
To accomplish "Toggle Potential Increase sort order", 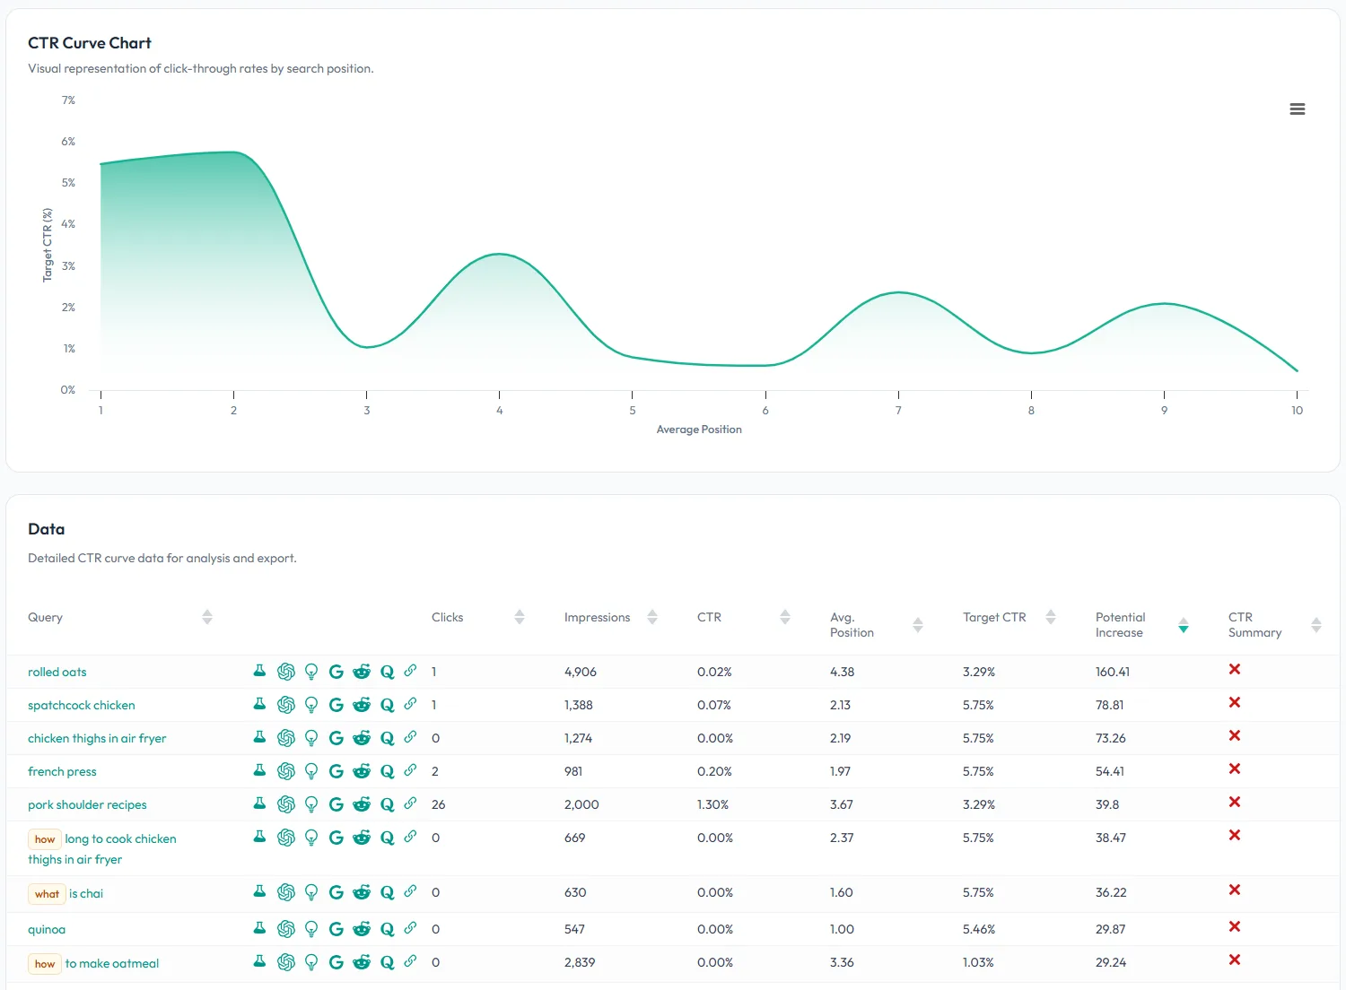I will (1183, 625).
